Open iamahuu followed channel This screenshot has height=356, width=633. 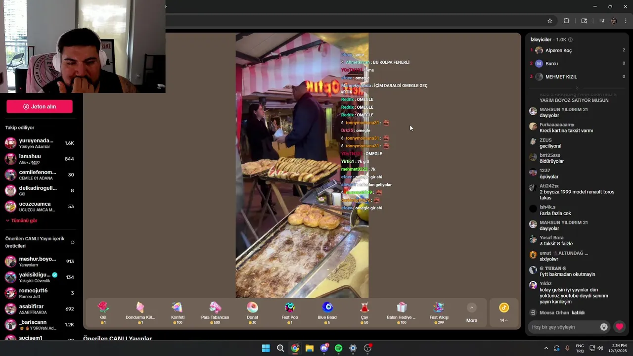40,159
